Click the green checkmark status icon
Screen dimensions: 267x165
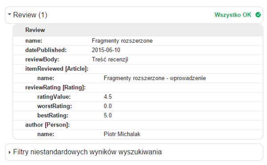tap(258, 15)
